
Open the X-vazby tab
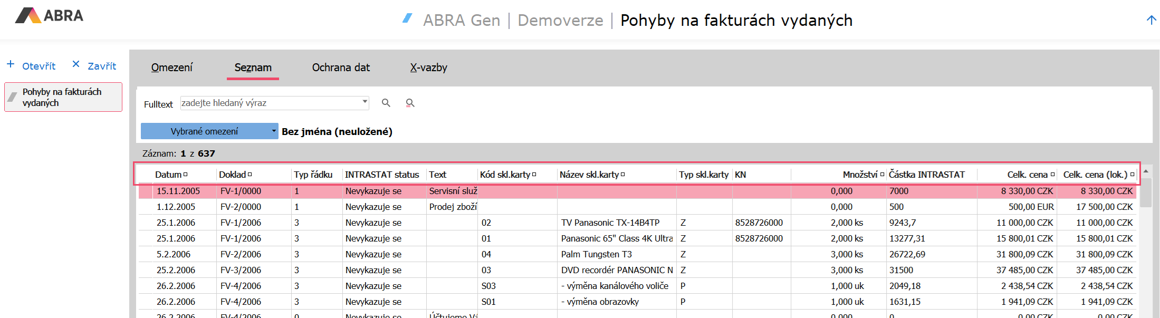(x=429, y=68)
